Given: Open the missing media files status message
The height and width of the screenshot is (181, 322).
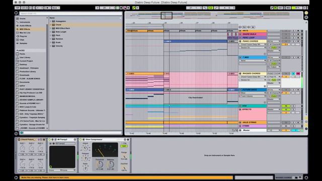Looking at the screenshot, I should point(126,177).
